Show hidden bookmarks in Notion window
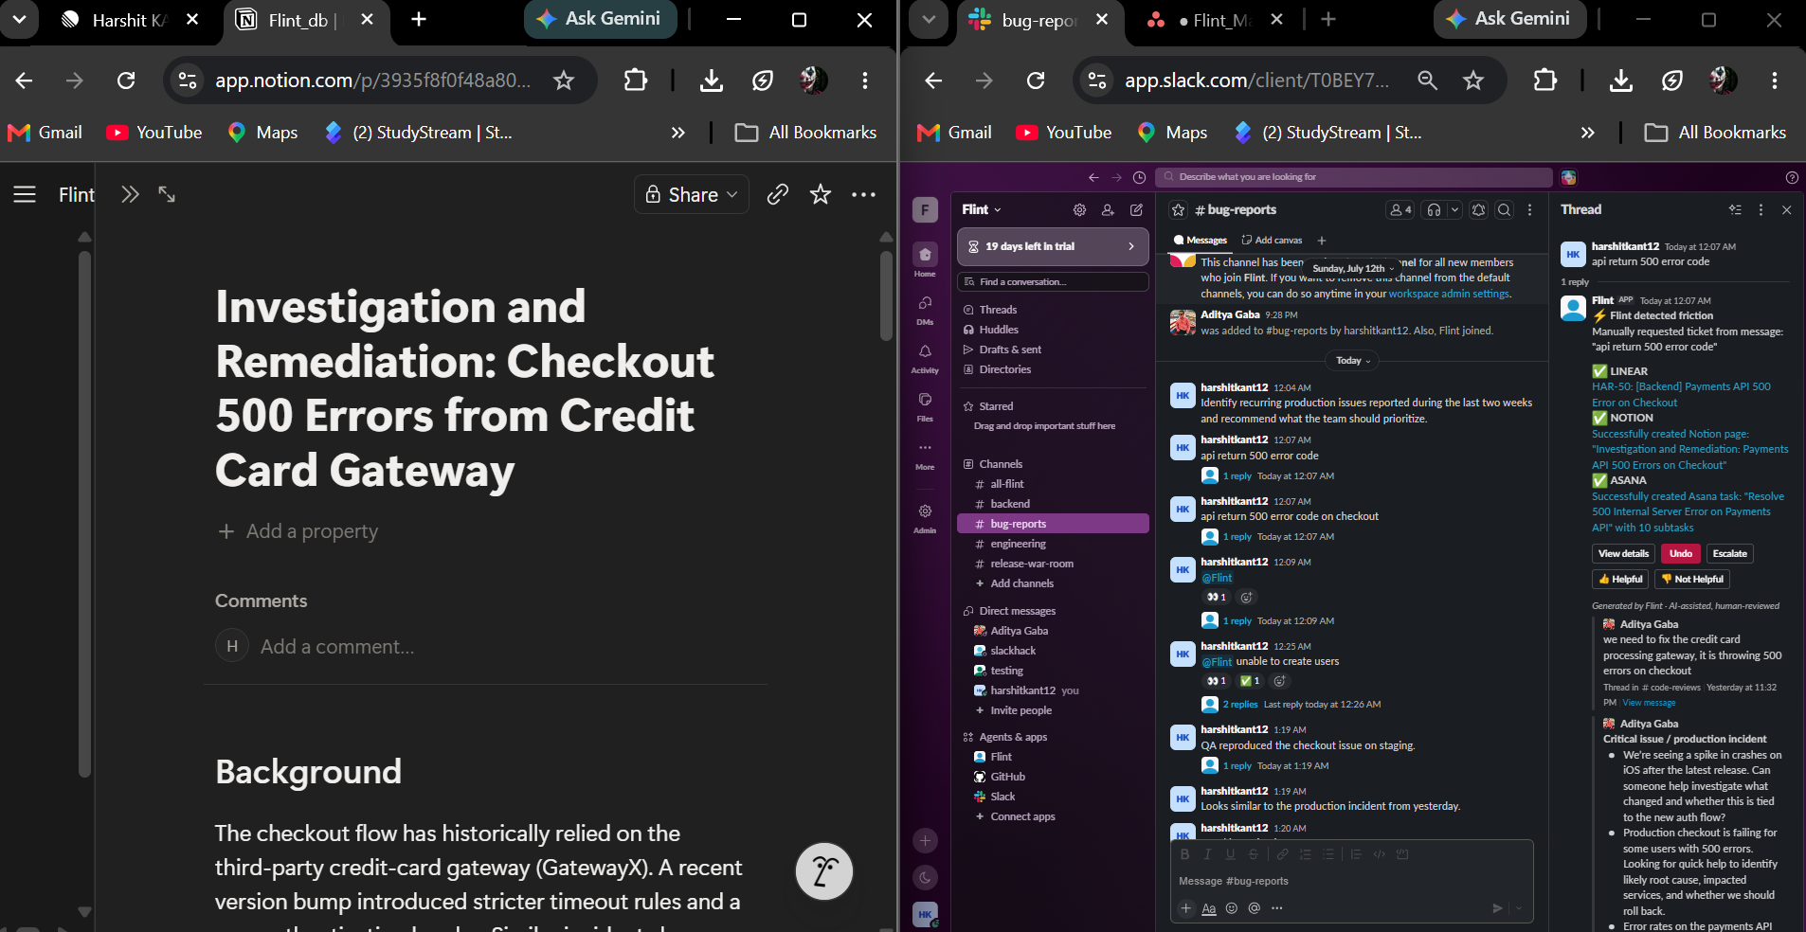Viewport: 1806px width, 932px height. (x=678, y=133)
